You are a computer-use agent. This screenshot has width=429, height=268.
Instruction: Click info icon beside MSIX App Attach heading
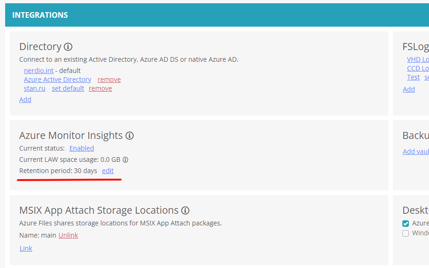[x=185, y=210]
